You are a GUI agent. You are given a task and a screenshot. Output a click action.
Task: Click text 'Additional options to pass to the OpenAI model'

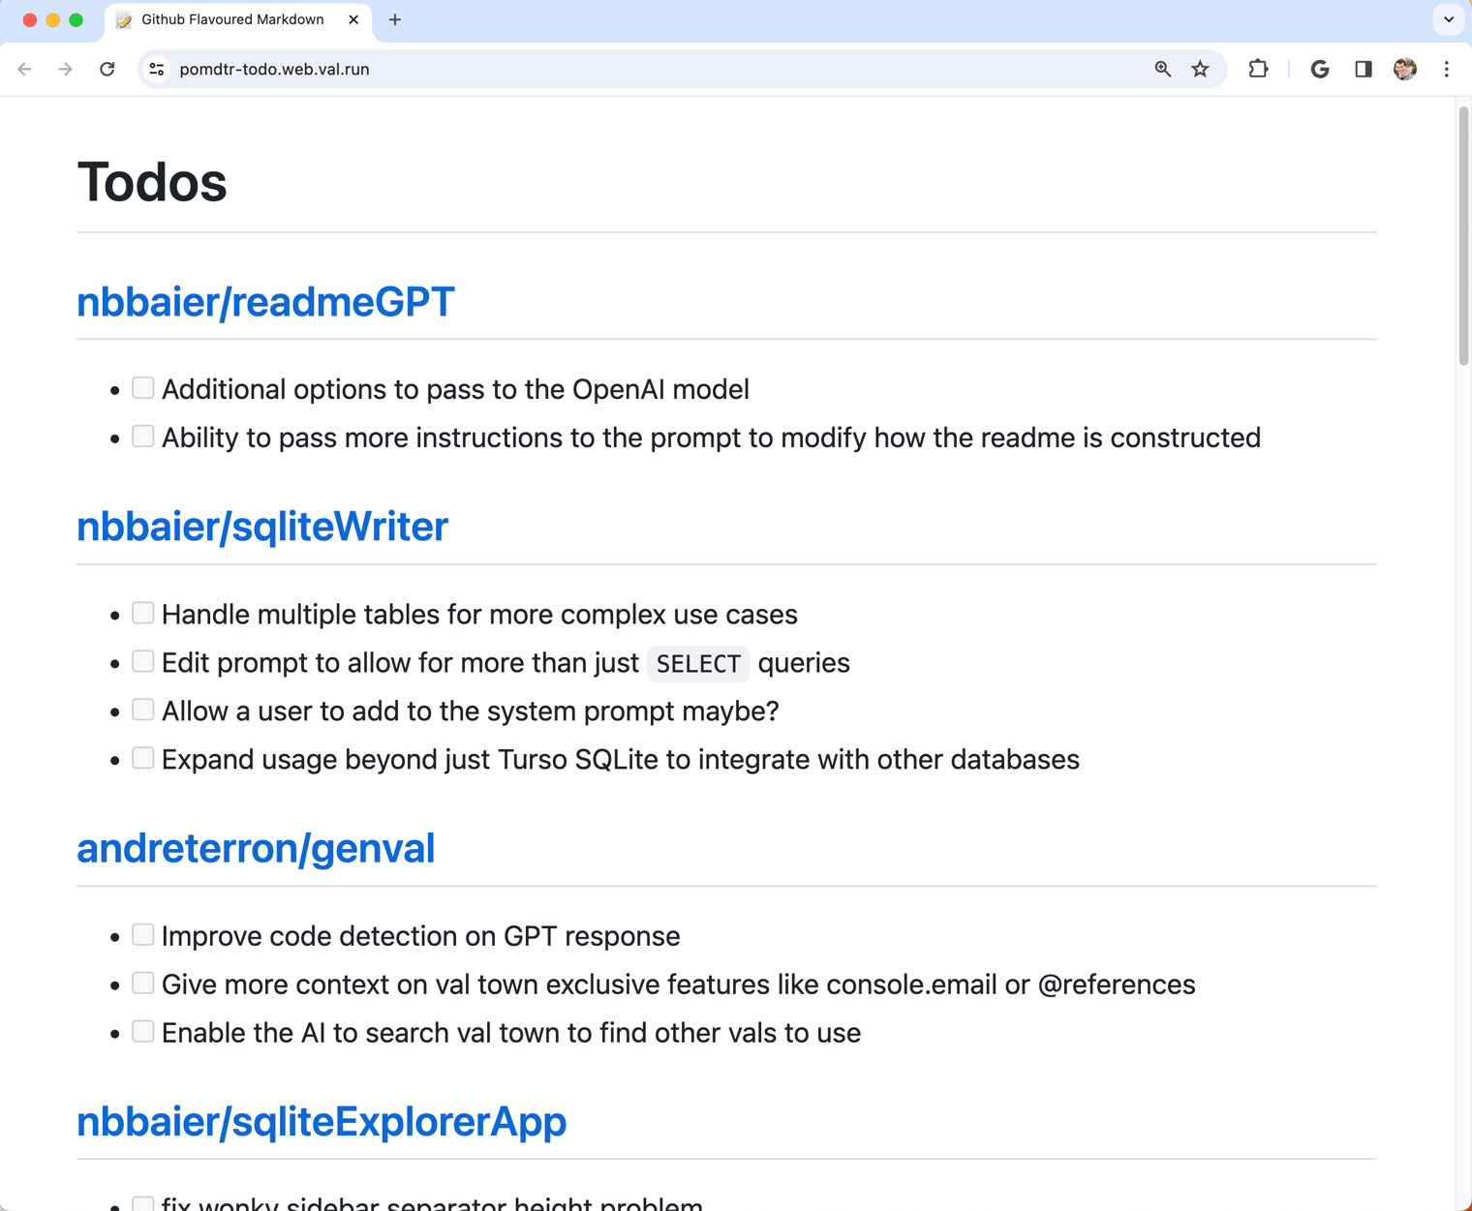click(x=455, y=389)
